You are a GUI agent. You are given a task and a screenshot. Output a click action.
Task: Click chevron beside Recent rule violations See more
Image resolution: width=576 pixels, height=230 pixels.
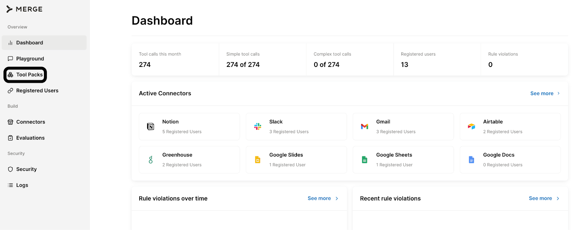558,198
